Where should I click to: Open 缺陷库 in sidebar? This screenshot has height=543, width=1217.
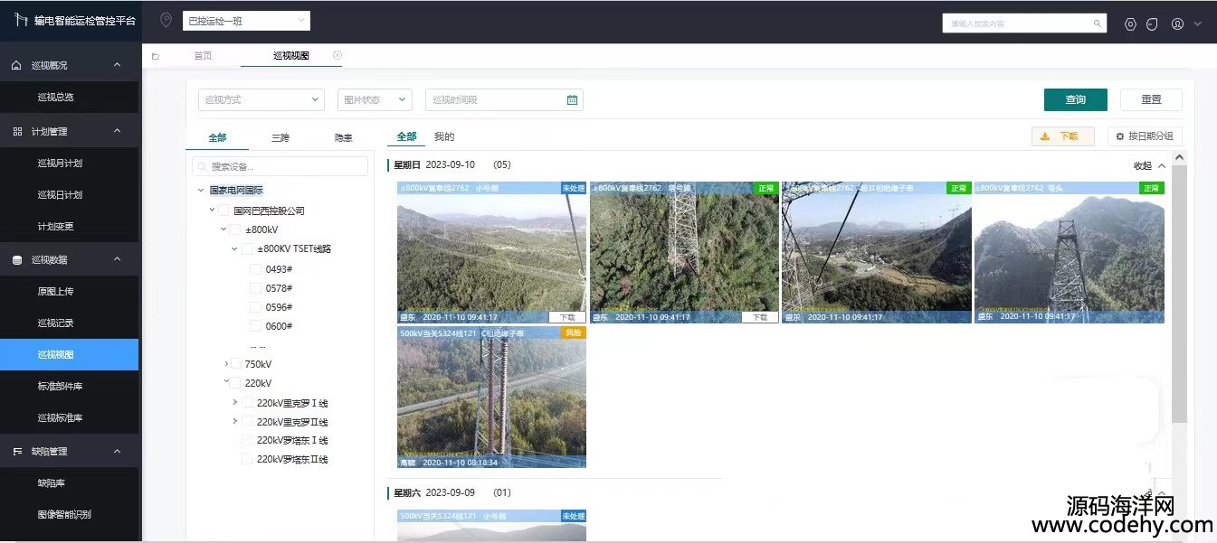tap(51, 483)
